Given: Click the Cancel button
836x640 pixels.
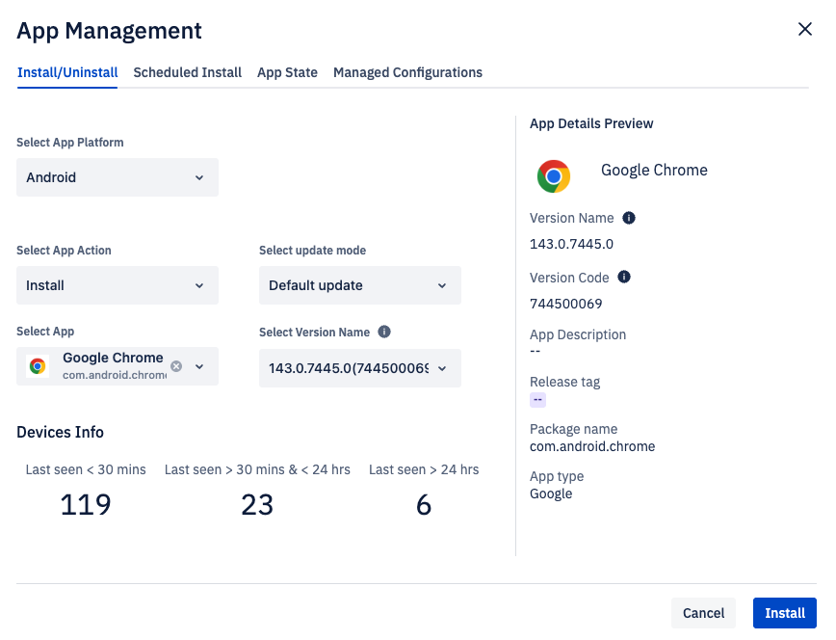Looking at the screenshot, I should coord(703,613).
